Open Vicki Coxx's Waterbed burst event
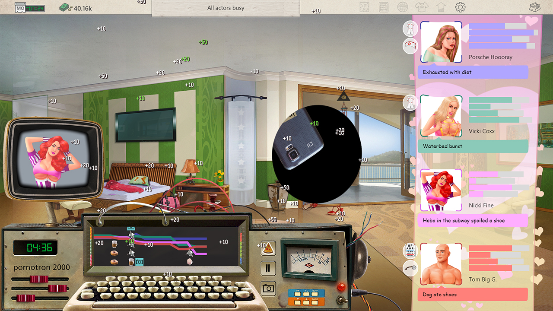The image size is (553, 311). [473, 146]
